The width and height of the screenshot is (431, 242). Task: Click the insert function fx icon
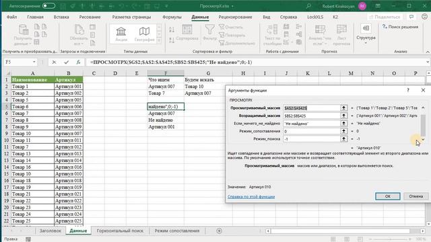pos(78,63)
